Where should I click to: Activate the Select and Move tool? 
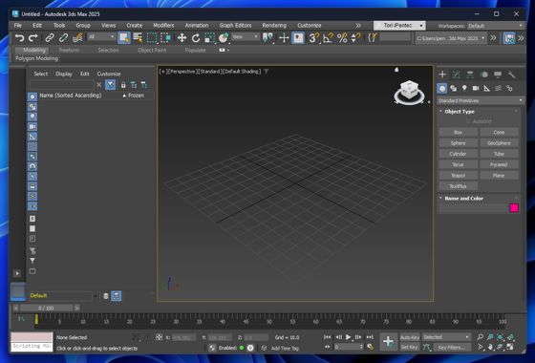click(x=182, y=37)
